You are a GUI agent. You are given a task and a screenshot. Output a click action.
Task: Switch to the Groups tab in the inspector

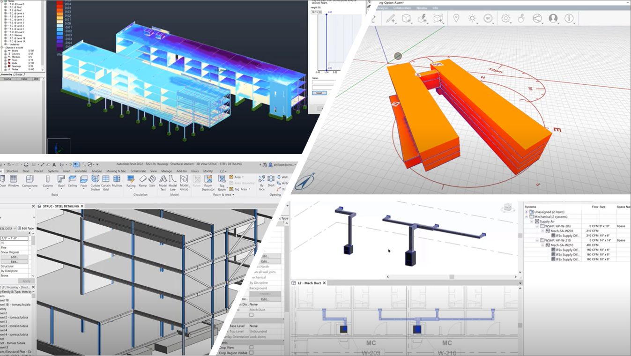19,74
